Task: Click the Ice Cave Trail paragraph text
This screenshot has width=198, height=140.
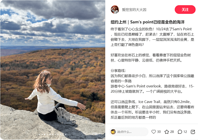Action: (152, 109)
